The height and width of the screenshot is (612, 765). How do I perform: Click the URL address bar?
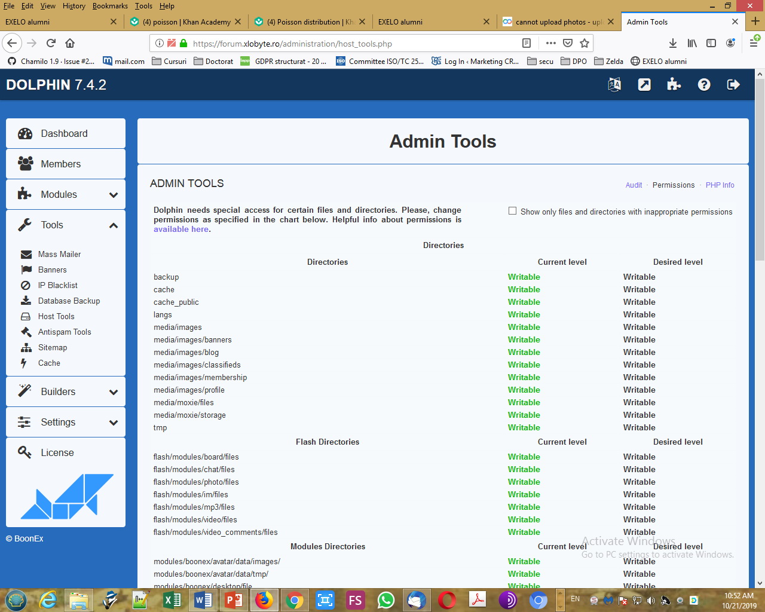pyautogui.click(x=353, y=44)
